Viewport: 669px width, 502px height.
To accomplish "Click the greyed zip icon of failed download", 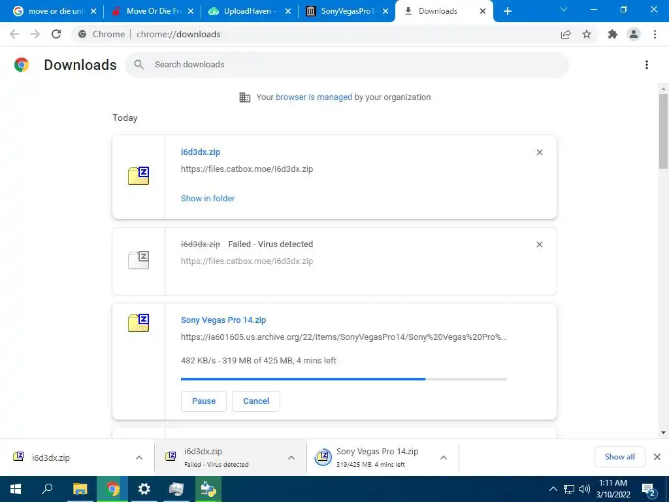I will pos(139,259).
